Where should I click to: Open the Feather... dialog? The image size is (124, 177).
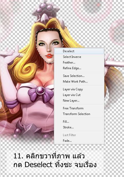(79, 63)
